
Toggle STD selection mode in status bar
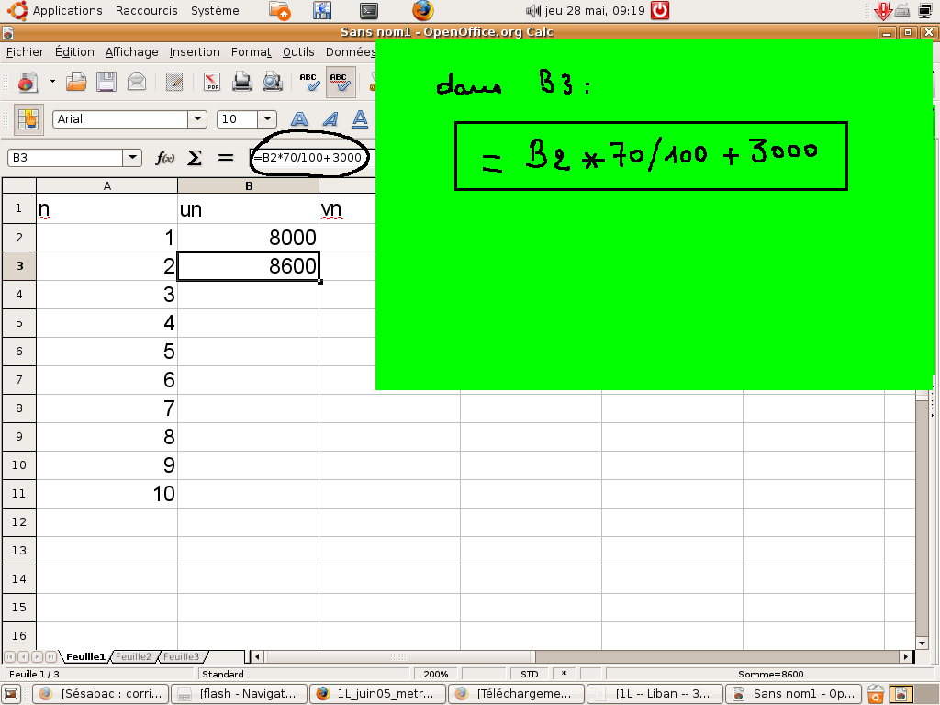pyautogui.click(x=530, y=674)
